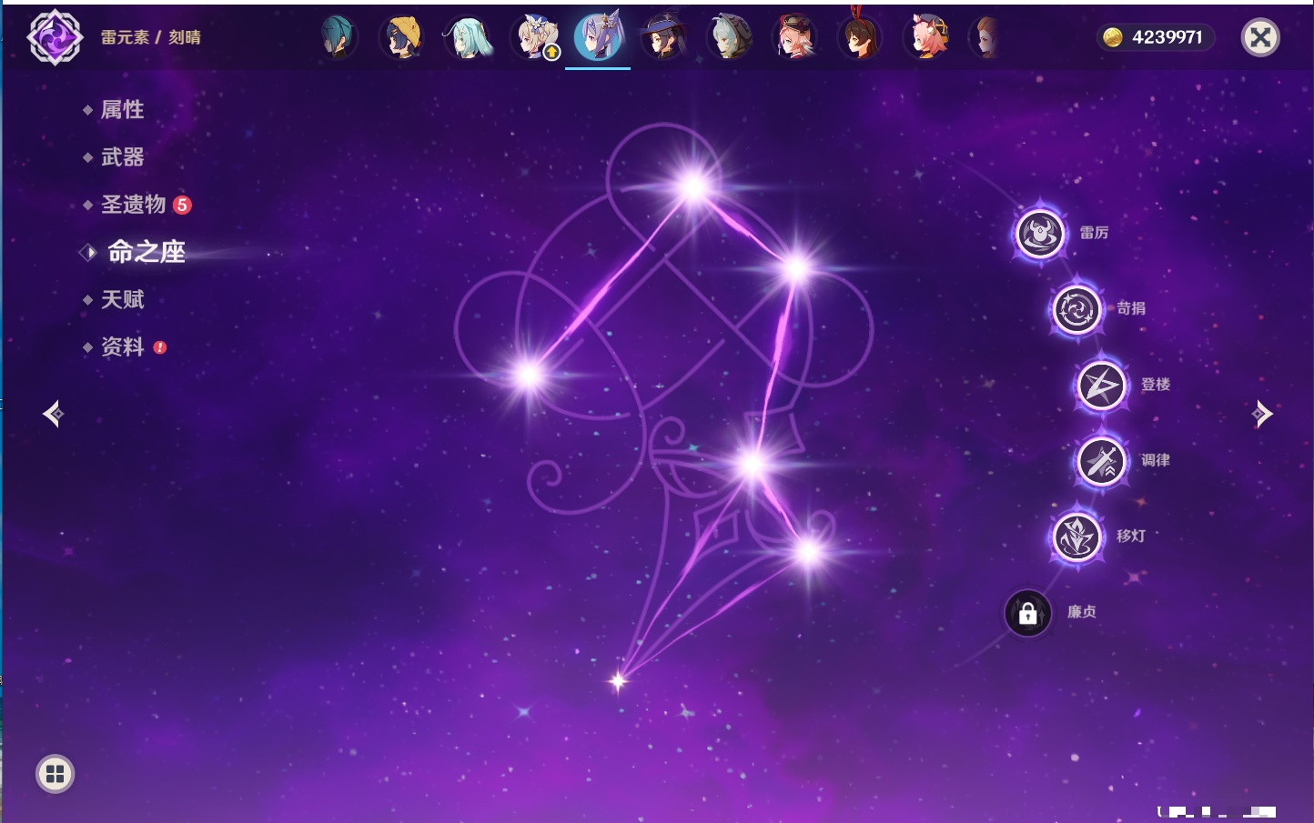Click the 4239971 Mora balance

point(1167,37)
